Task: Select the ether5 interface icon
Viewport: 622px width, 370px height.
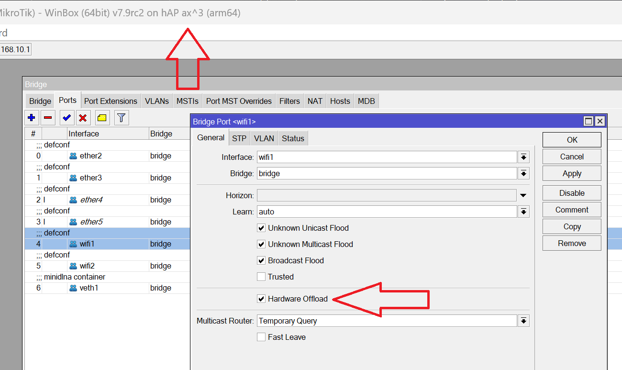Action: pos(73,222)
